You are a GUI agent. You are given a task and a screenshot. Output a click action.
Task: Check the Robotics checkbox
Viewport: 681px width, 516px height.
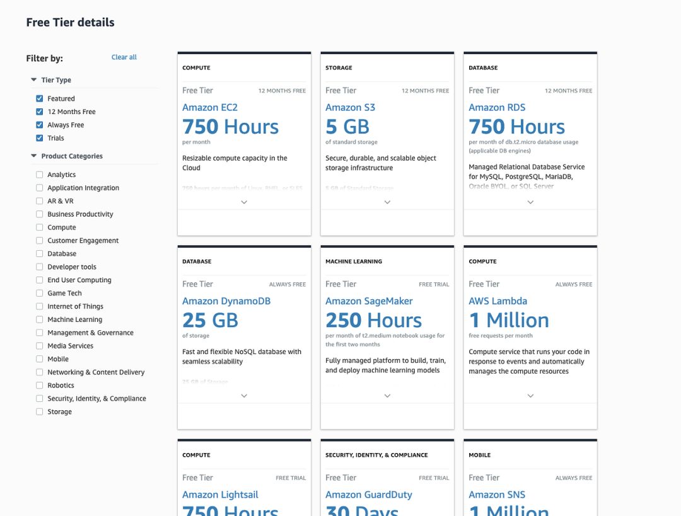(40, 386)
